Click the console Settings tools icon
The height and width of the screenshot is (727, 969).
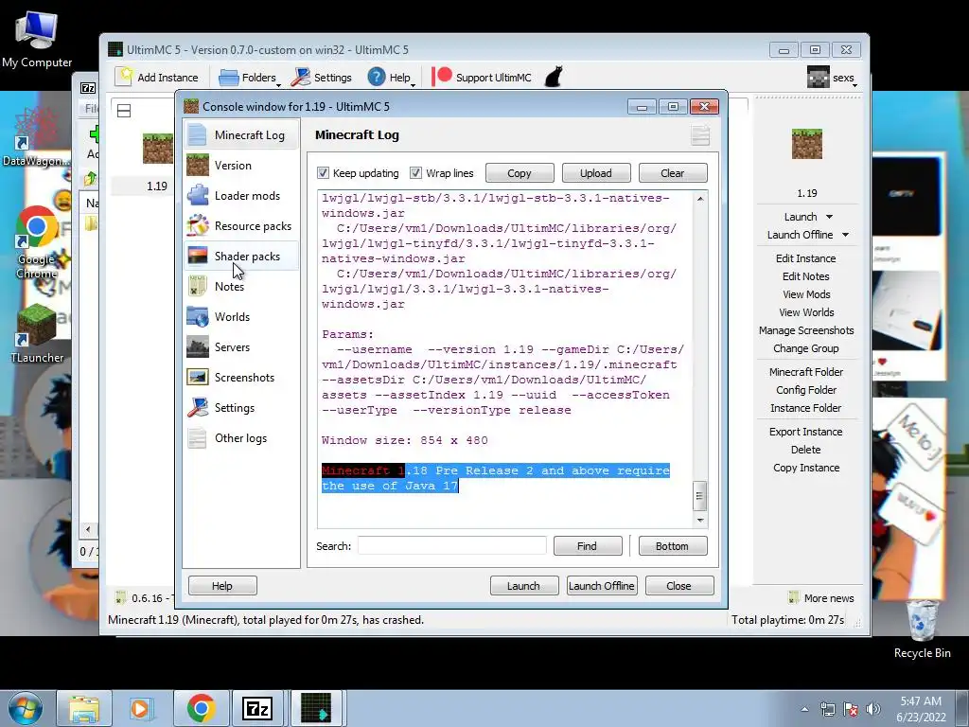pos(198,407)
